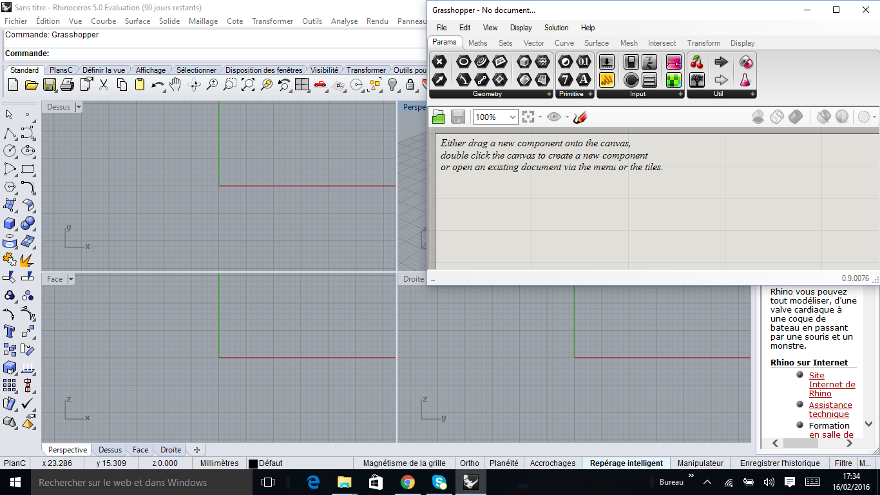Viewport: 880px width, 495px height.
Task: Disable Repérage intelligent in status bar
Action: 626,463
